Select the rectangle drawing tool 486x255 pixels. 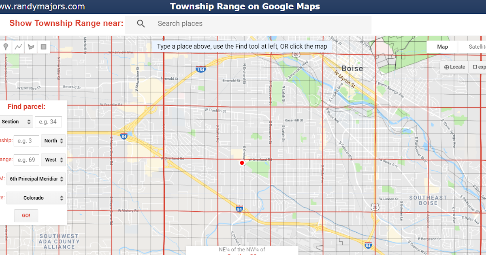pos(43,47)
